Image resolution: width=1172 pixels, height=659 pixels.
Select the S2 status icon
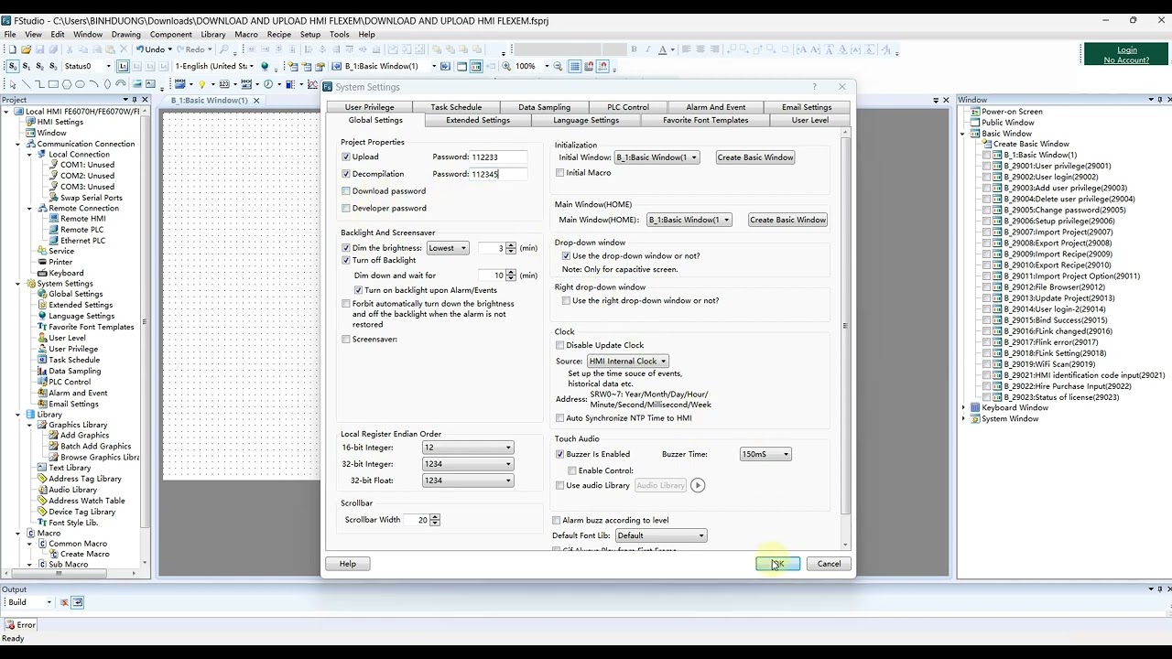coord(39,66)
